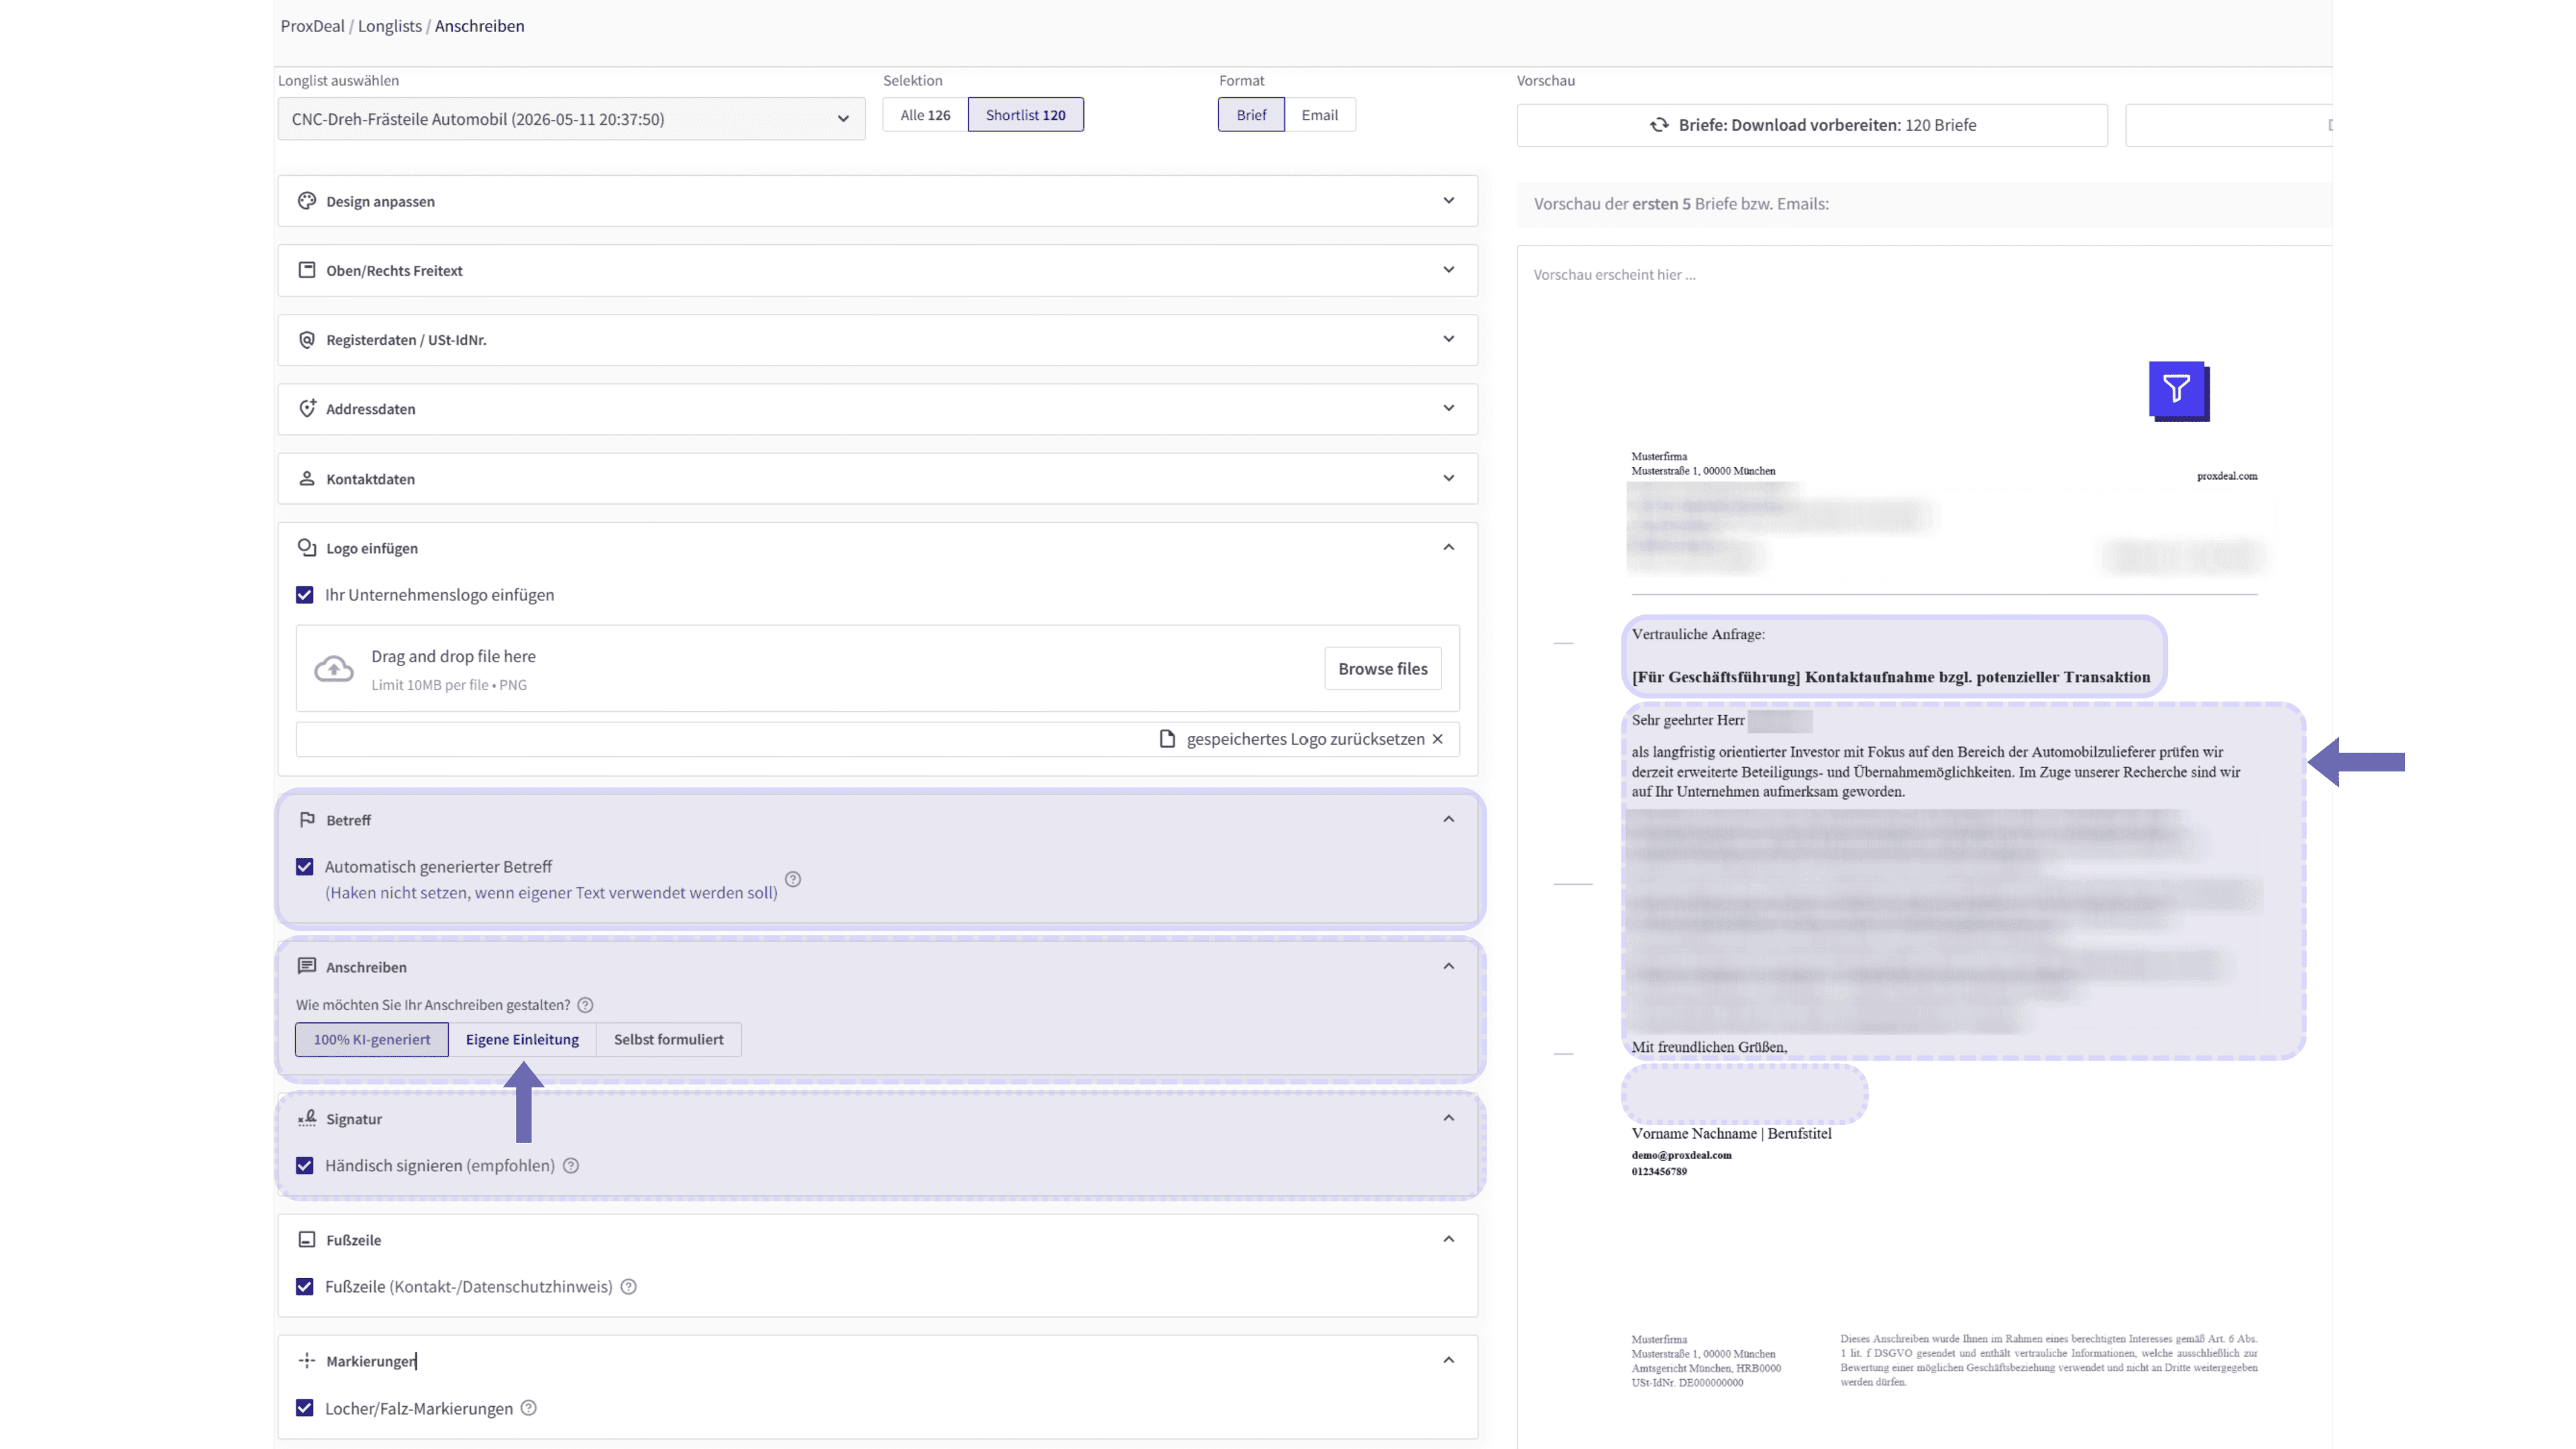Open the Longlist auswählen dropdown
The image size is (2576, 1449).
coord(571,119)
